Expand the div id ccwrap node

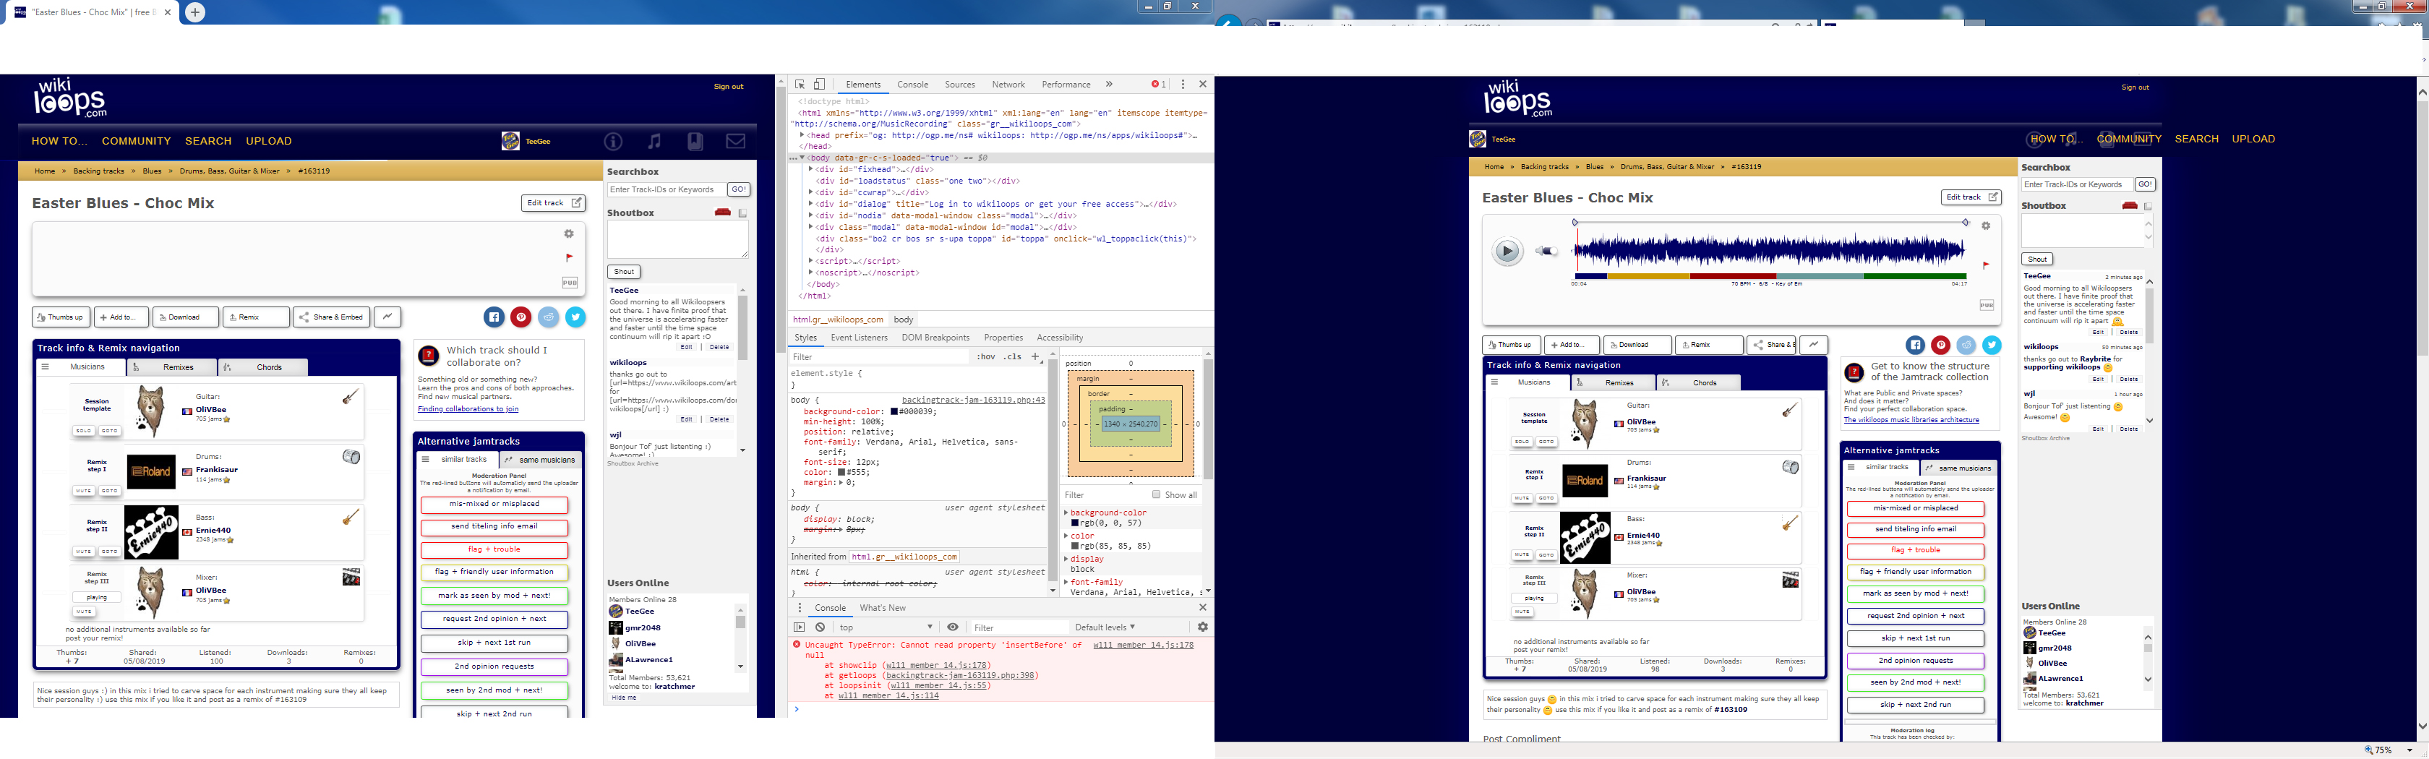(811, 192)
